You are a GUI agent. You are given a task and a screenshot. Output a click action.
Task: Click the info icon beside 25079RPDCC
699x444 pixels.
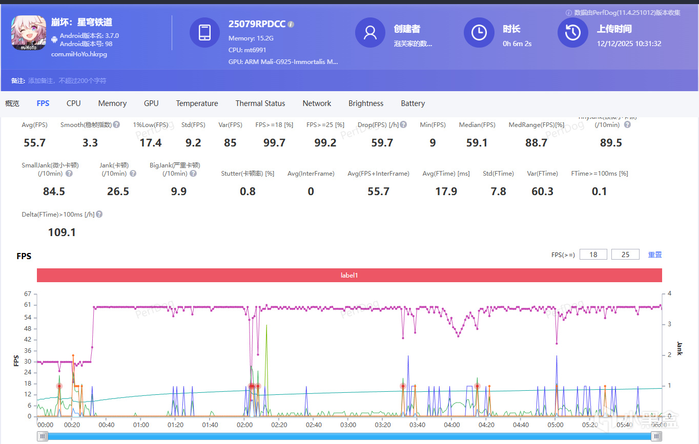[291, 24]
